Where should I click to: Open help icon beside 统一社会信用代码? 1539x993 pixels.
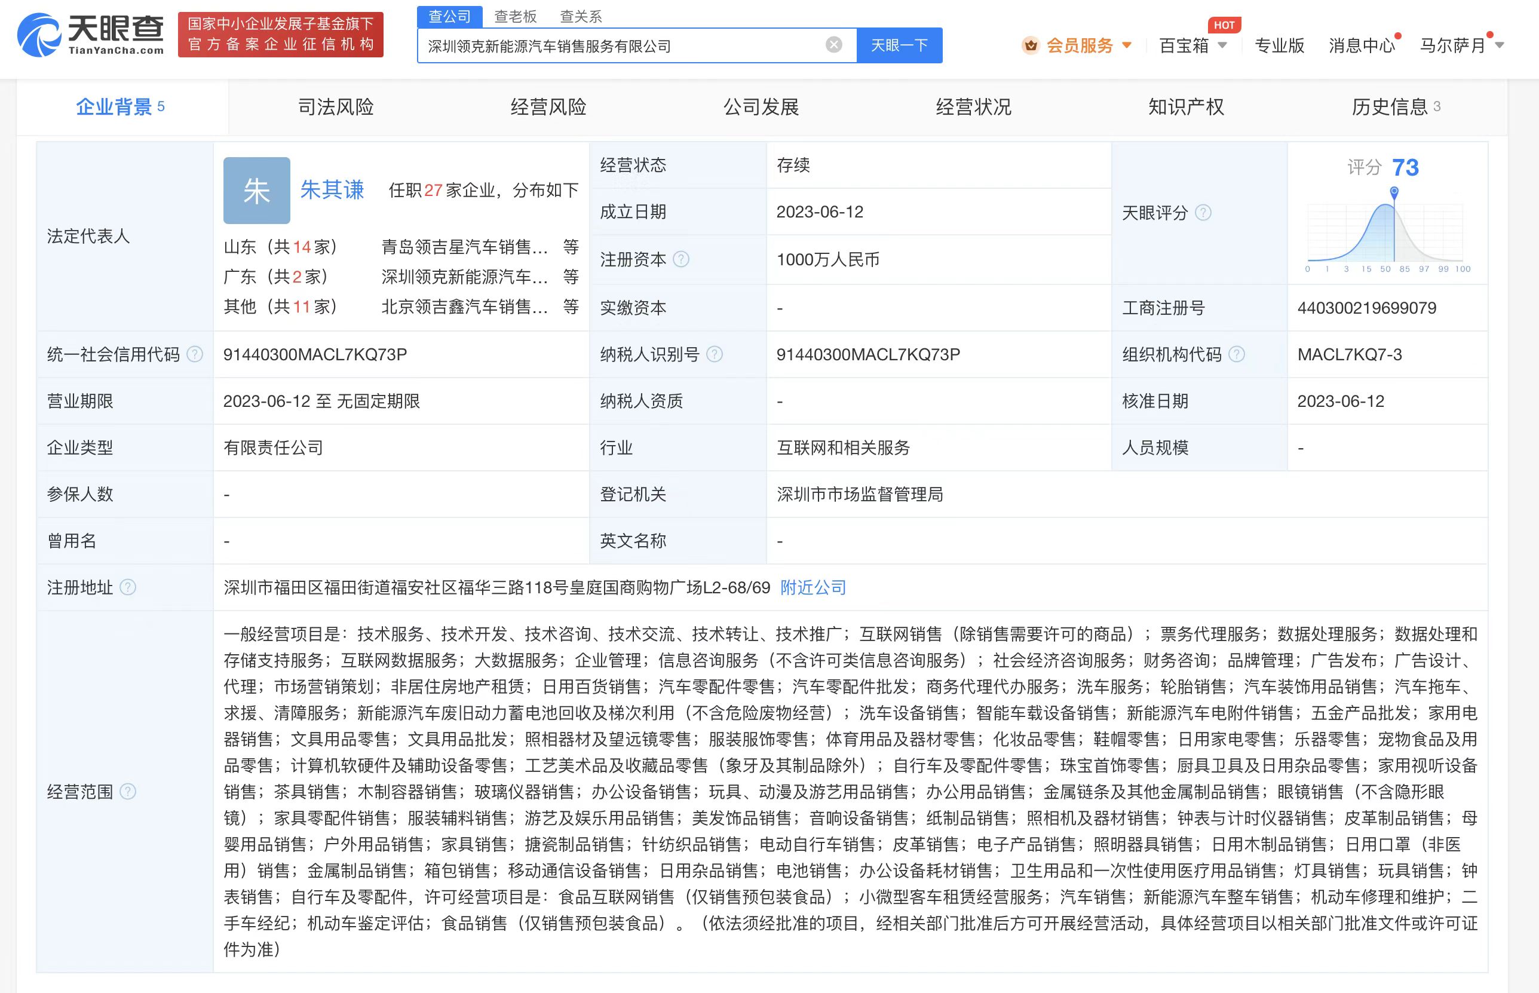click(x=195, y=354)
